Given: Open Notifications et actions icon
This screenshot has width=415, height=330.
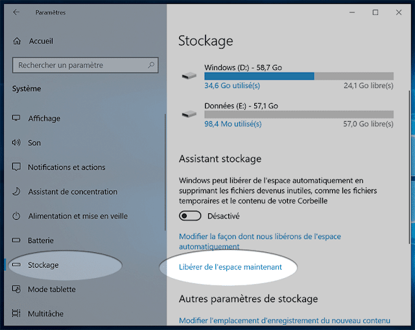Looking at the screenshot, I should coord(16,167).
